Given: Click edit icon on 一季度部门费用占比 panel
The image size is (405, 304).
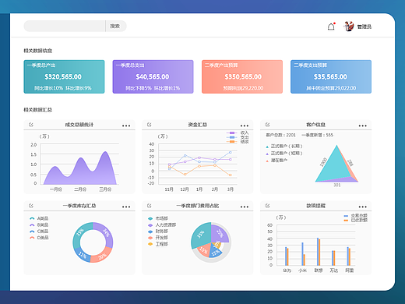Looking at the screenshot, I should [x=150, y=206].
